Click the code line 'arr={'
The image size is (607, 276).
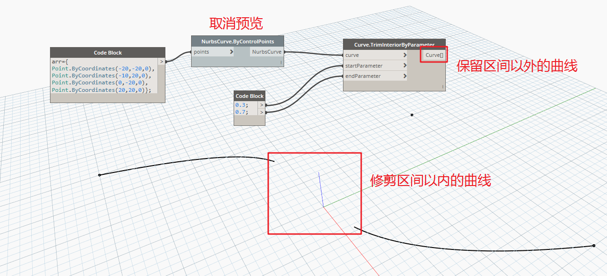point(59,61)
